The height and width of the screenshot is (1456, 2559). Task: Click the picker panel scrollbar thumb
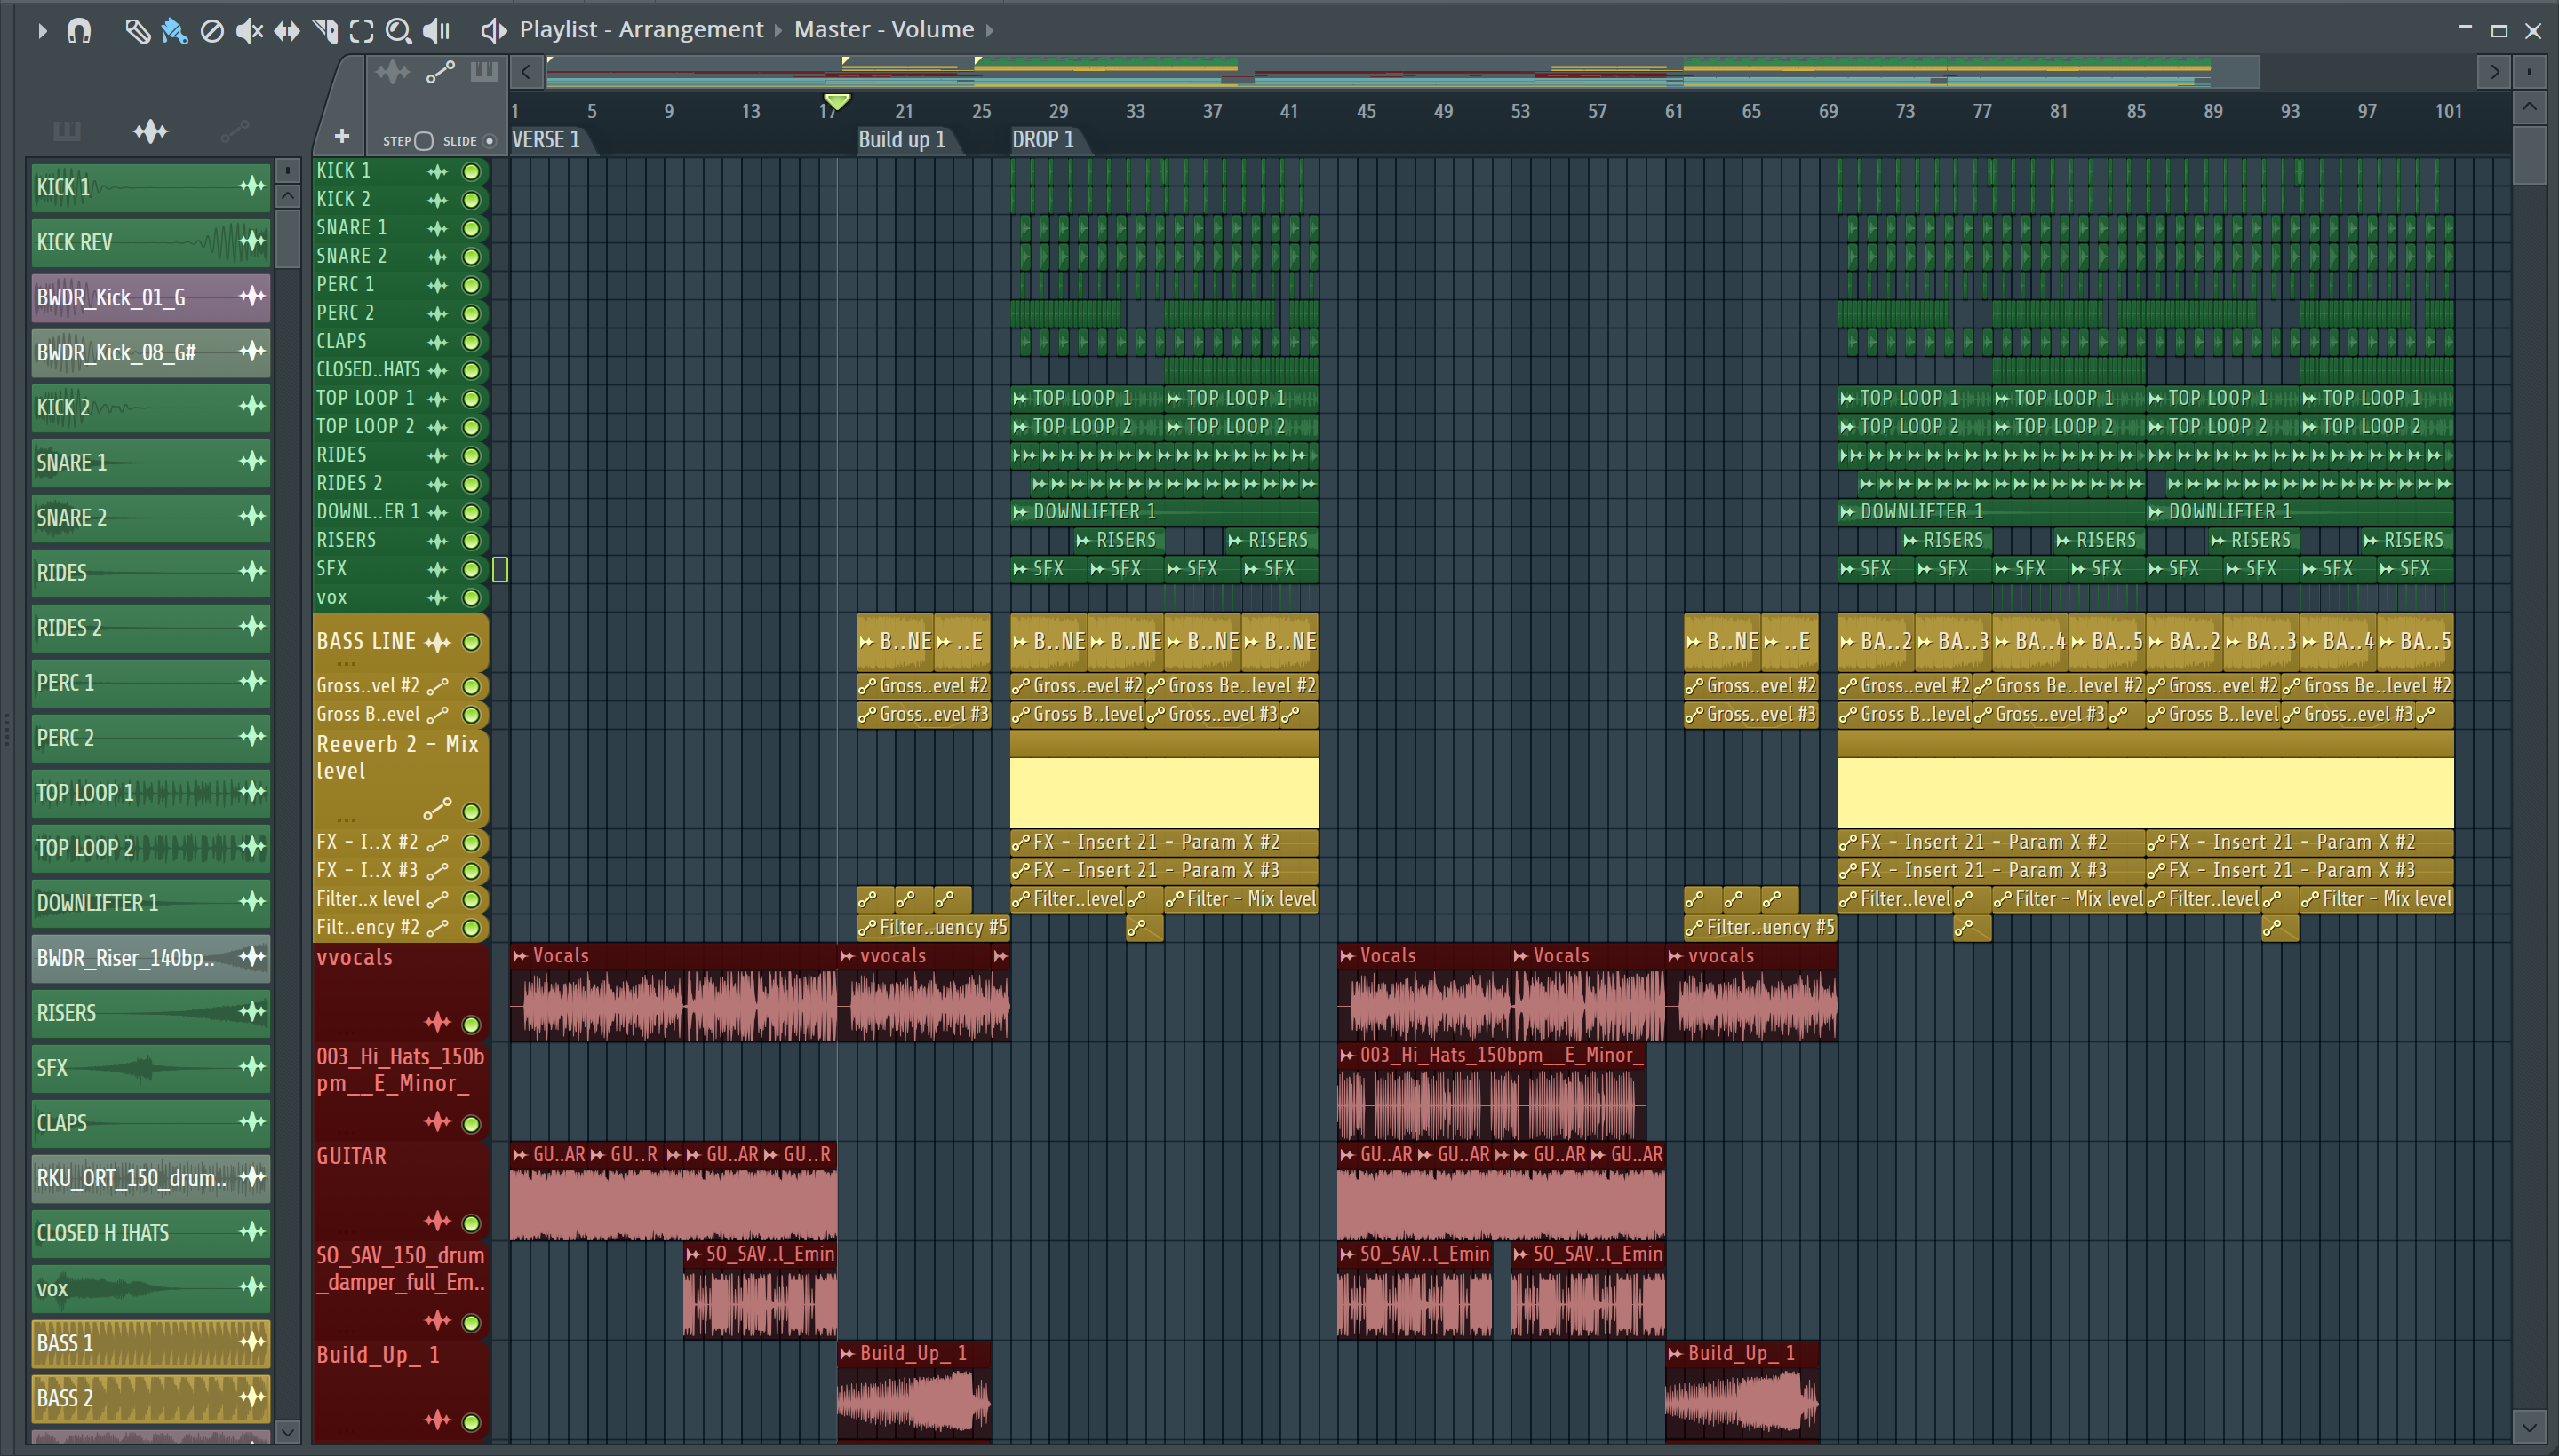287,240
